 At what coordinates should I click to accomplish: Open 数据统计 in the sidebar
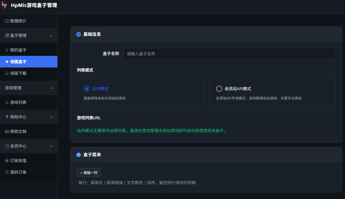[29, 21]
